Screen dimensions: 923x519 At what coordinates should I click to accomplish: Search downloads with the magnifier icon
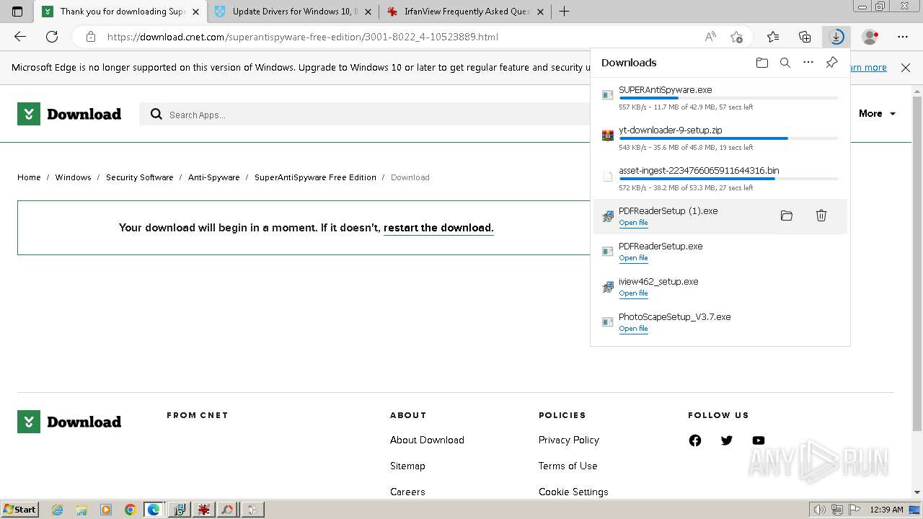coord(785,63)
